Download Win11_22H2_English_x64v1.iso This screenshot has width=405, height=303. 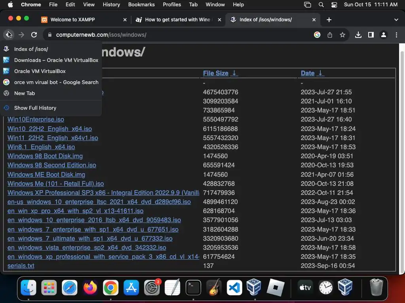[x=53, y=138]
